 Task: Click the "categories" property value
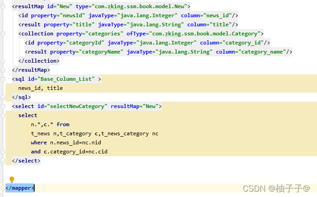104,34
